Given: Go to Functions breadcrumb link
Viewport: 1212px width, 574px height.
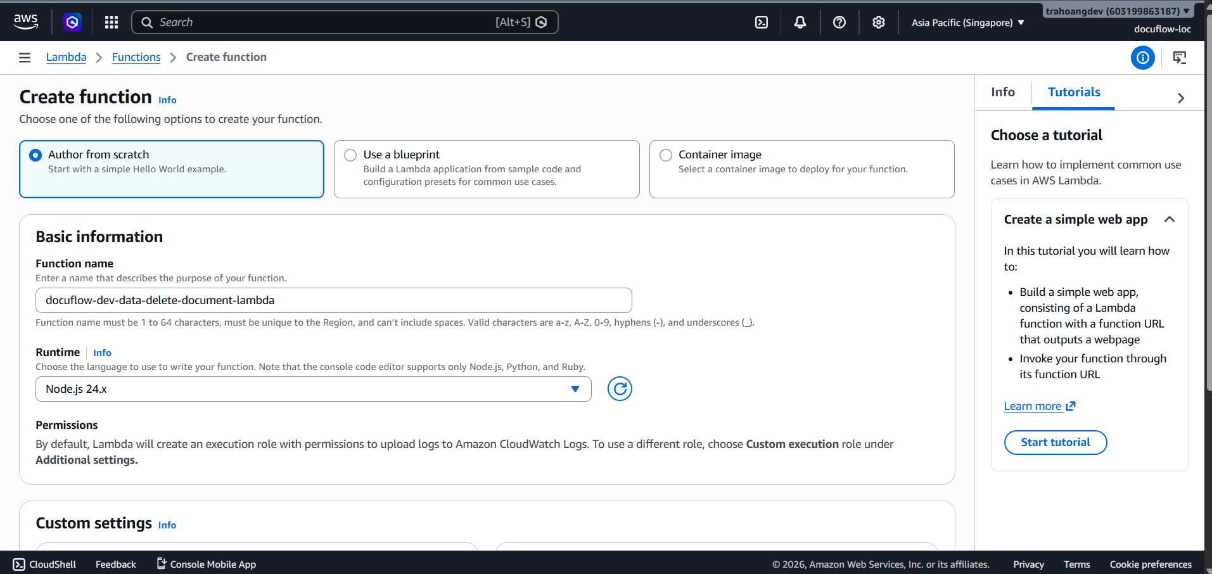Looking at the screenshot, I should point(136,57).
